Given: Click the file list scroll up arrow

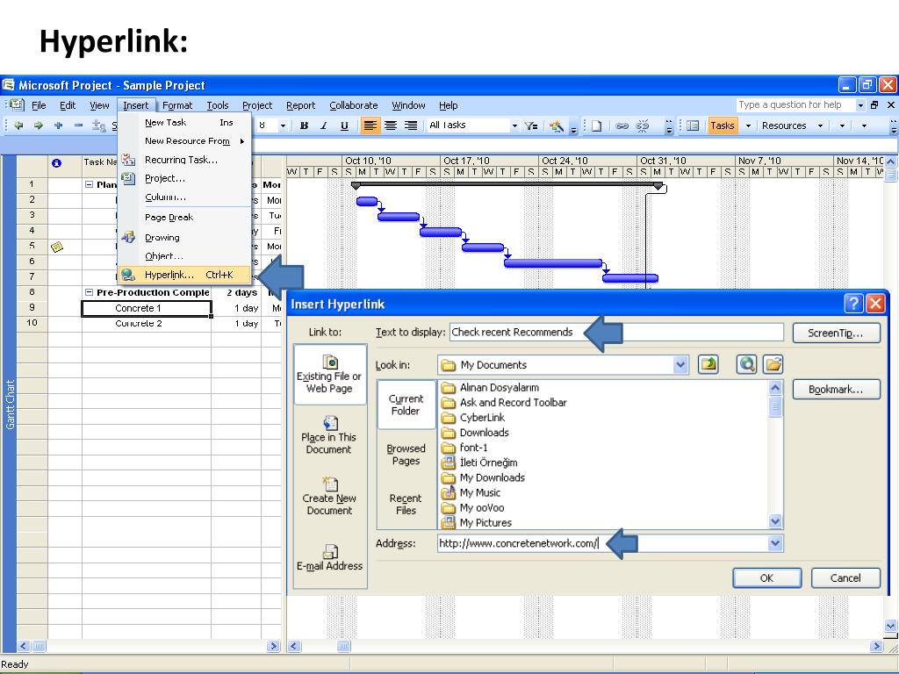Looking at the screenshot, I should 775,388.
